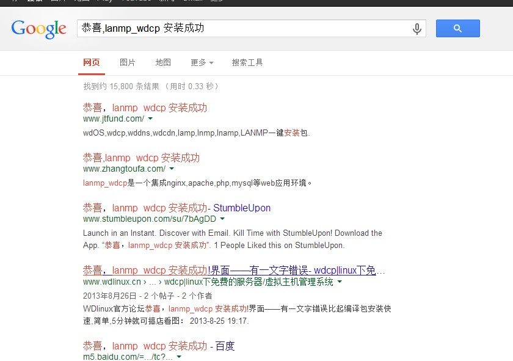Open the arrow beside the stumbleupon.com URL
Screen dimensions: 513x361
pyautogui.click(x=222, y=219)
